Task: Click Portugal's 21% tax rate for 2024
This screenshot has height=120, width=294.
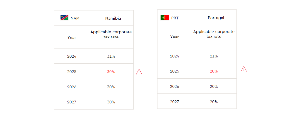Action: (x=214, y=56)
